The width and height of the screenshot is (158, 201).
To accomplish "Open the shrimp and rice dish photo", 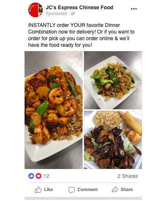I will click(54, 110).
